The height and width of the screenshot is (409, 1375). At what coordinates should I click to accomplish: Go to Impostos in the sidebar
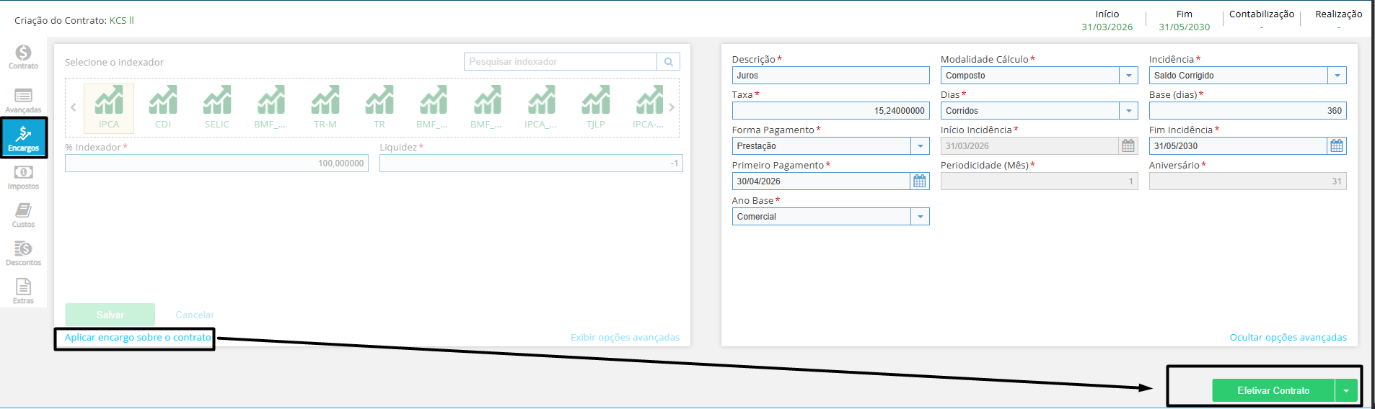tap(23, 178)
